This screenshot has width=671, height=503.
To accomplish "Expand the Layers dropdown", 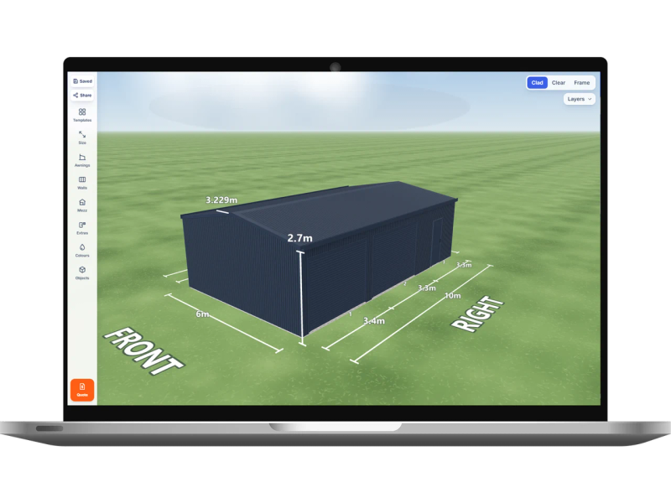I will tap(579, 99).
